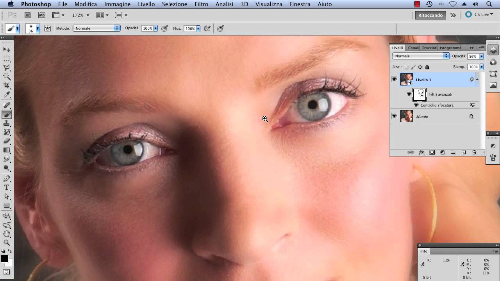Switch to the Istogramma tab
The image size is (500, 281).
click(x=450, y=48)
